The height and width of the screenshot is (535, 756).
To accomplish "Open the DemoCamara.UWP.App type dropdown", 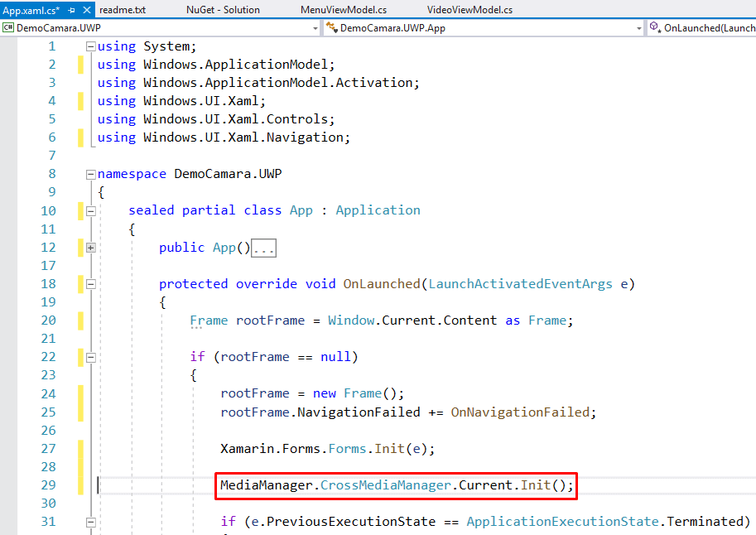I will point(639,28).
